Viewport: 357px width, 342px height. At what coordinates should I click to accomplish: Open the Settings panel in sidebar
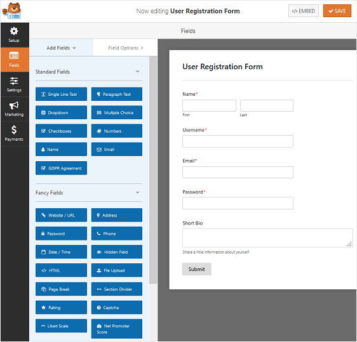14,84
